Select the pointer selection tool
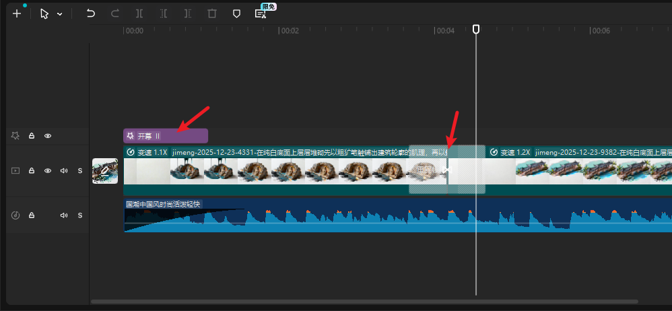Image resolution: width=672 pixels, height=311 pixels. pyautogui.click(x=44, y=13)
